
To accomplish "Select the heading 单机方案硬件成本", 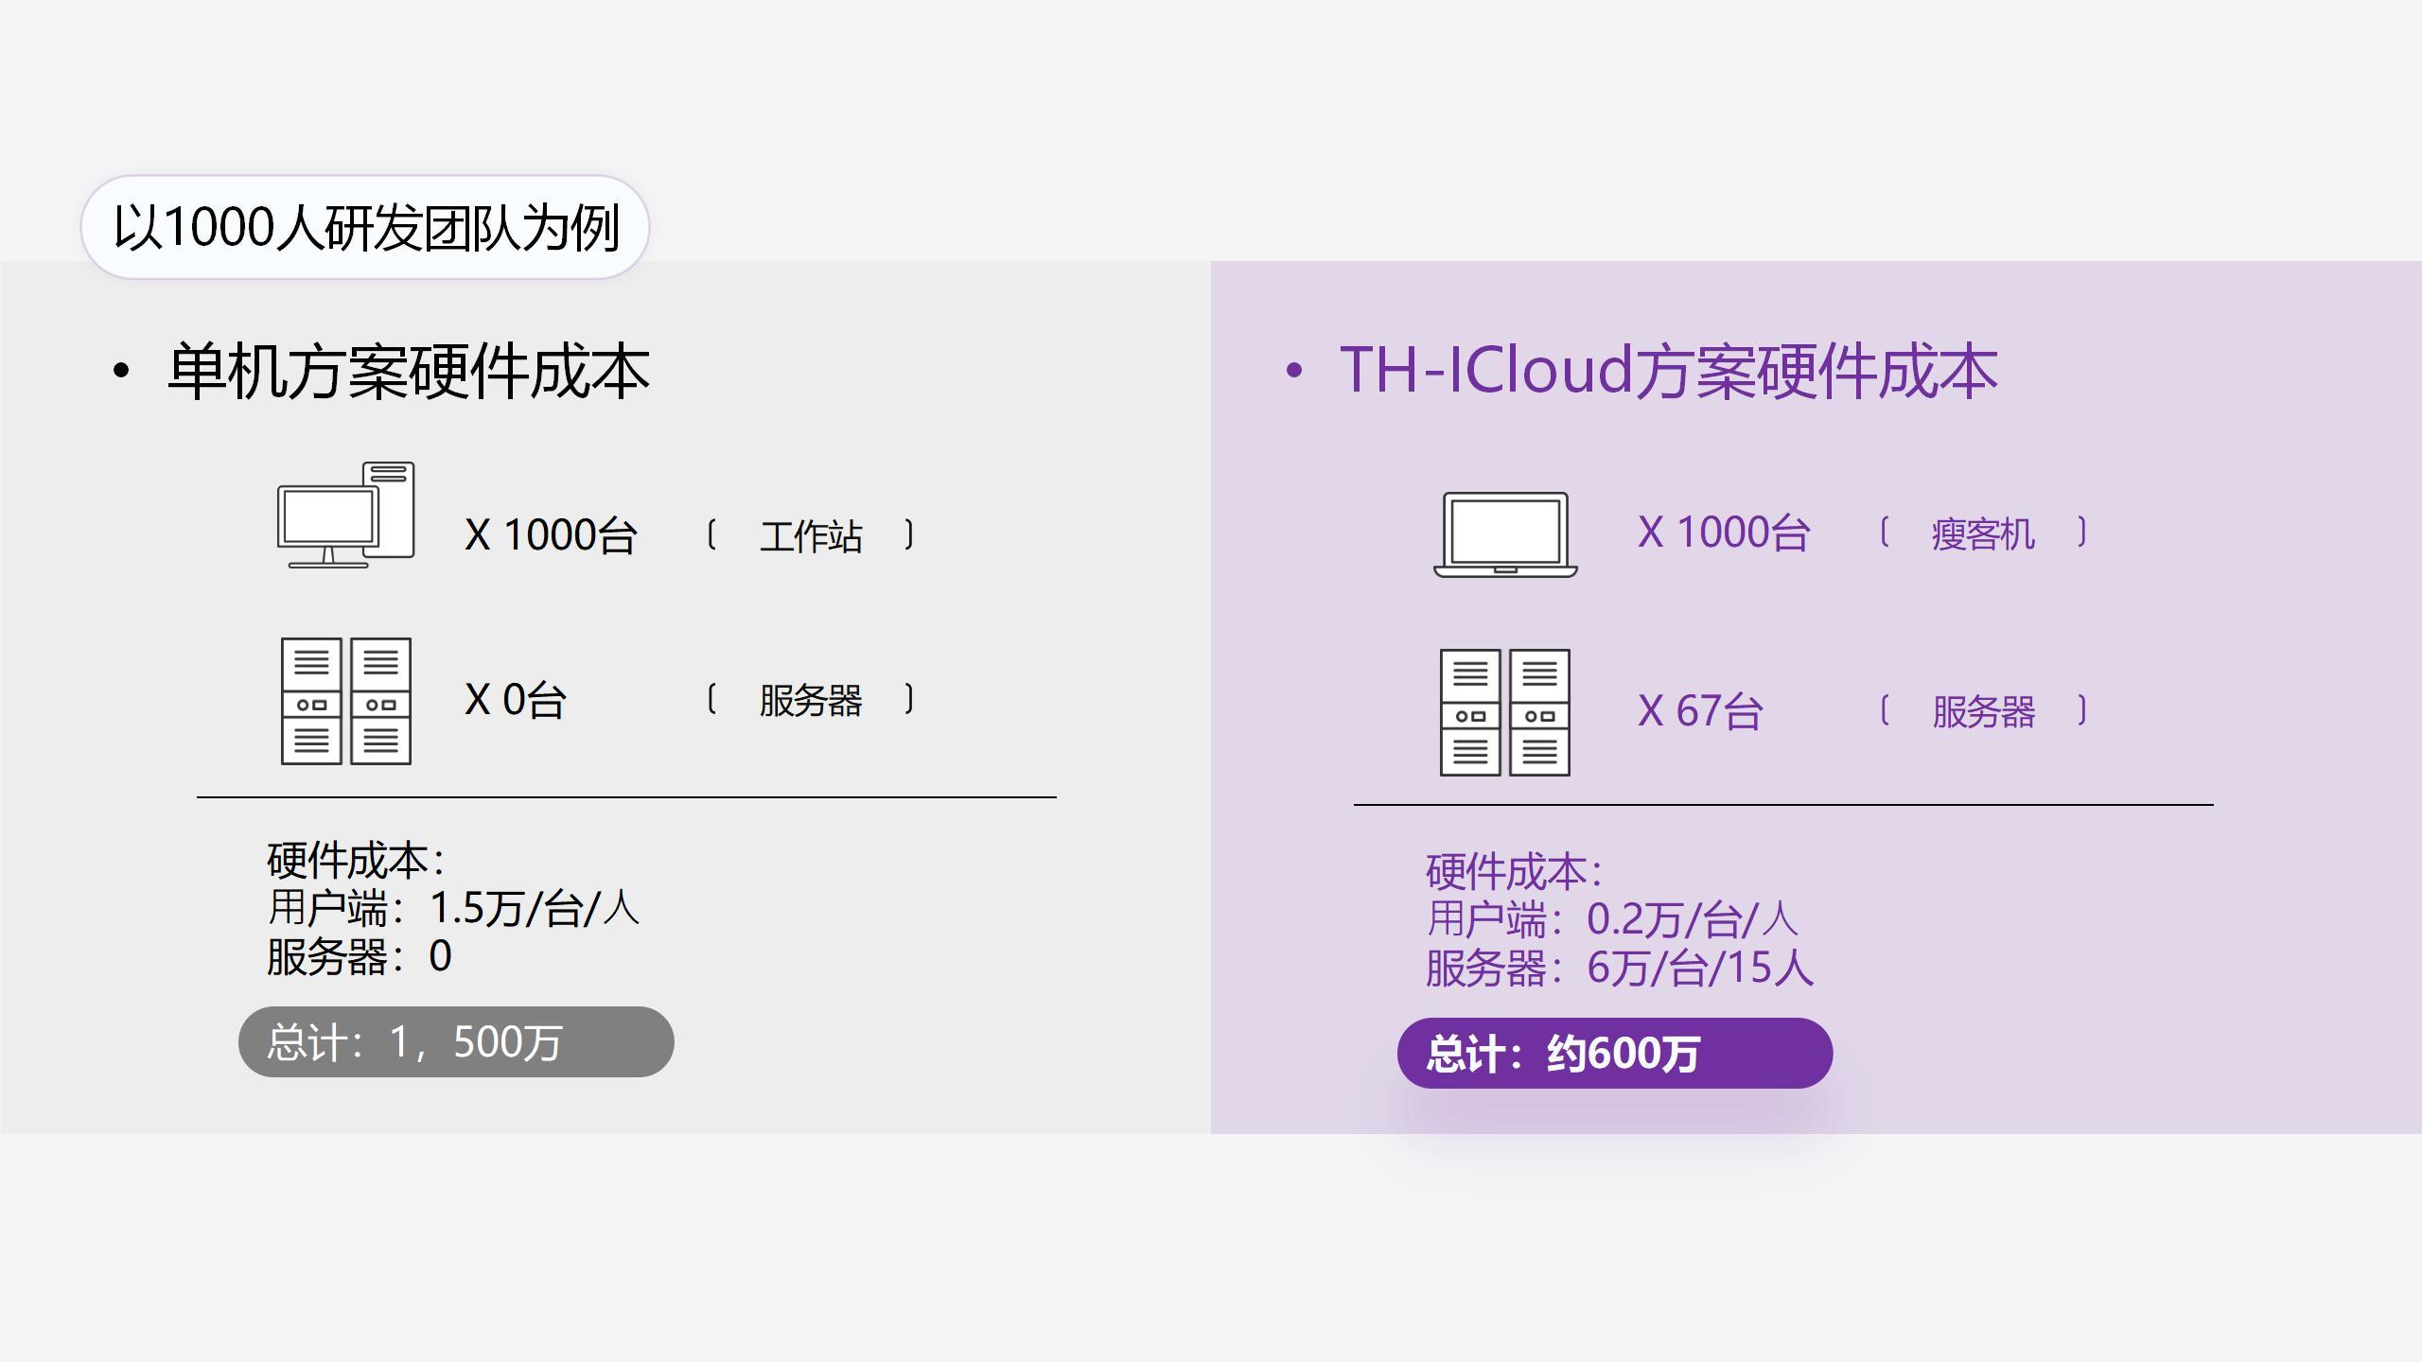I will 409,371.
